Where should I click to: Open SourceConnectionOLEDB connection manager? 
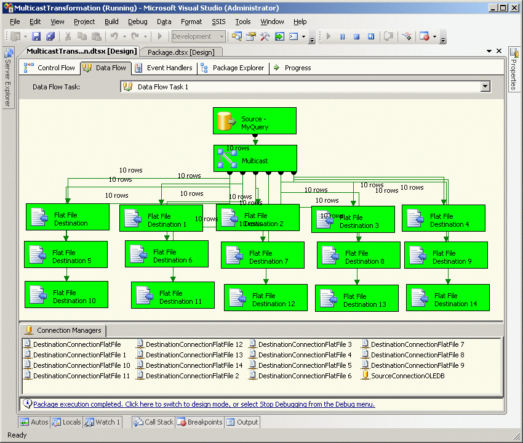point(407,376)
